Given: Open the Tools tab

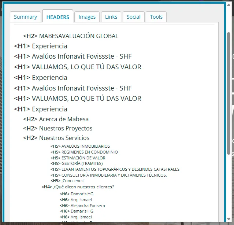Looking at the screenshot, I should [156, 17].
